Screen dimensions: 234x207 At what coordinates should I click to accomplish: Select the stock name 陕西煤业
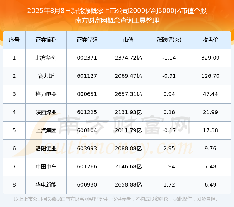(x=46, y=112)
